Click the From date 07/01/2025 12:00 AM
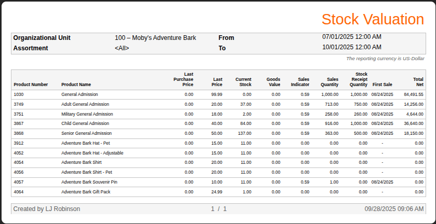 352,37
